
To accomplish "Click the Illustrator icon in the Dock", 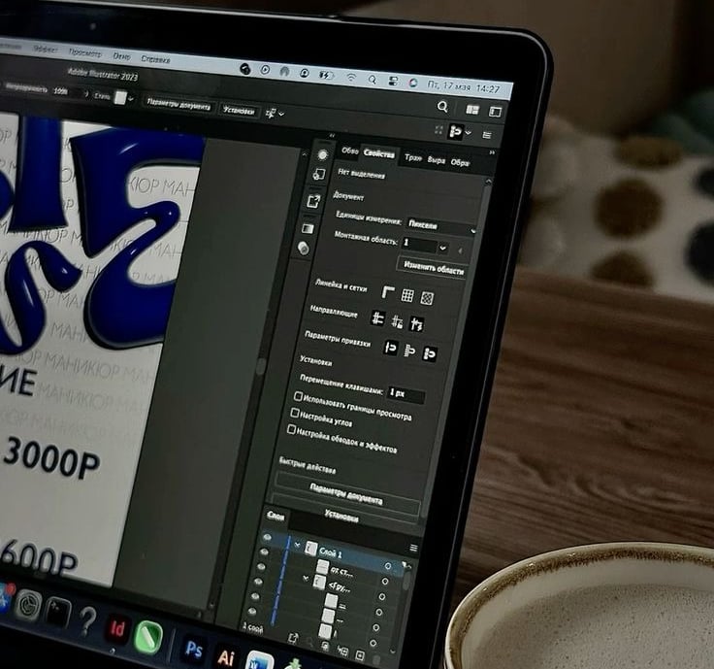I will click(x=226, y=656).
